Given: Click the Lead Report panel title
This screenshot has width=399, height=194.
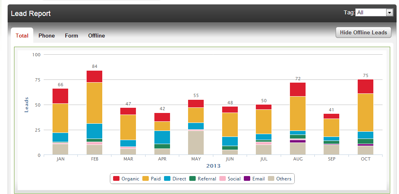Looking at the screenshot, I should click(x=31, y=14).
